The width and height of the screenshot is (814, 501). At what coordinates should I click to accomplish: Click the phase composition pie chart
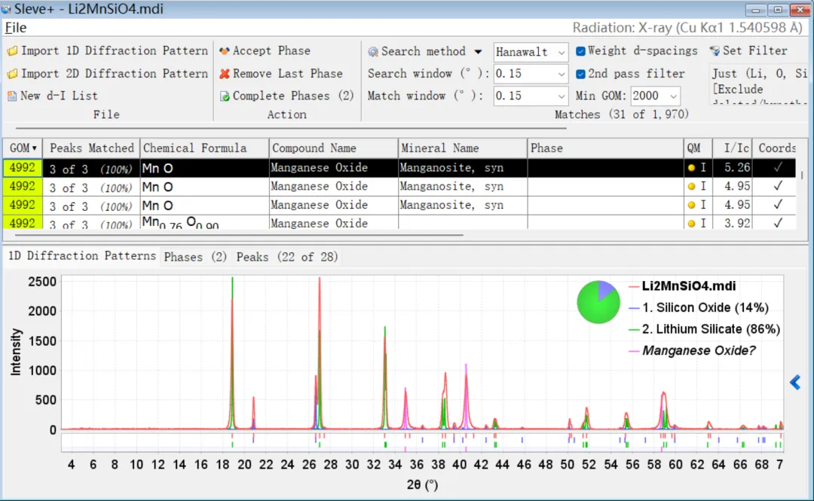[598, 302]
